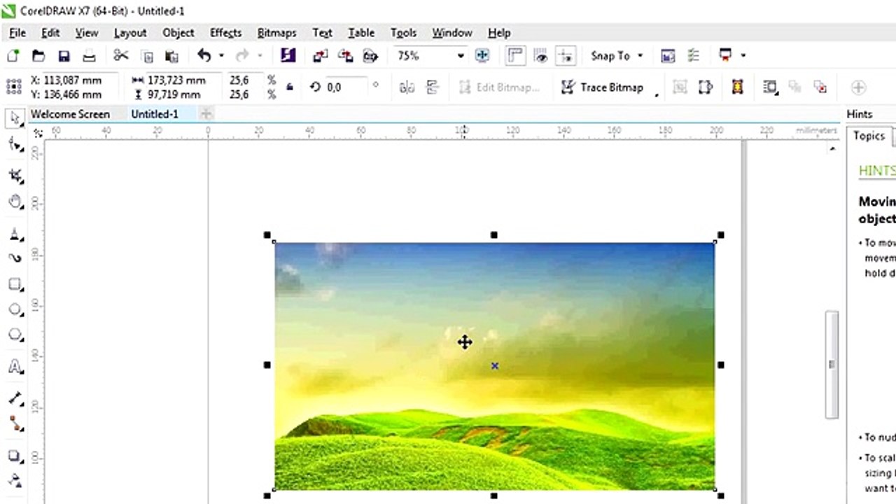Select the Drop shadow tool

[x=15, y=456]
